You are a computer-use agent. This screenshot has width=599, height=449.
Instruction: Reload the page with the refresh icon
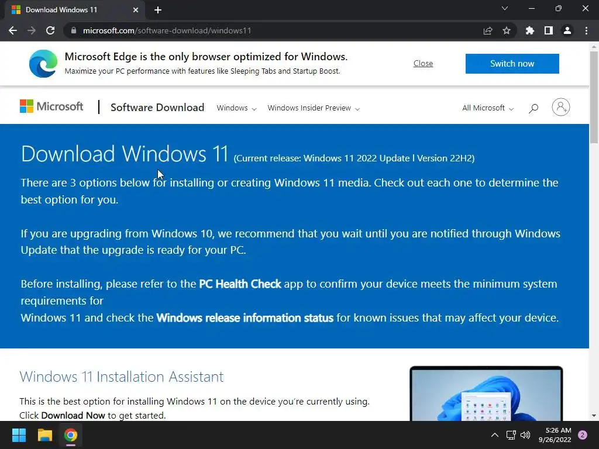(50, 30)
